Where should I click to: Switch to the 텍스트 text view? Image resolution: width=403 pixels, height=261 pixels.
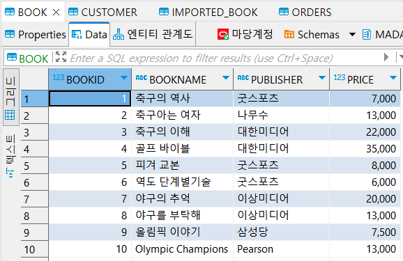[x=10, y=157]
